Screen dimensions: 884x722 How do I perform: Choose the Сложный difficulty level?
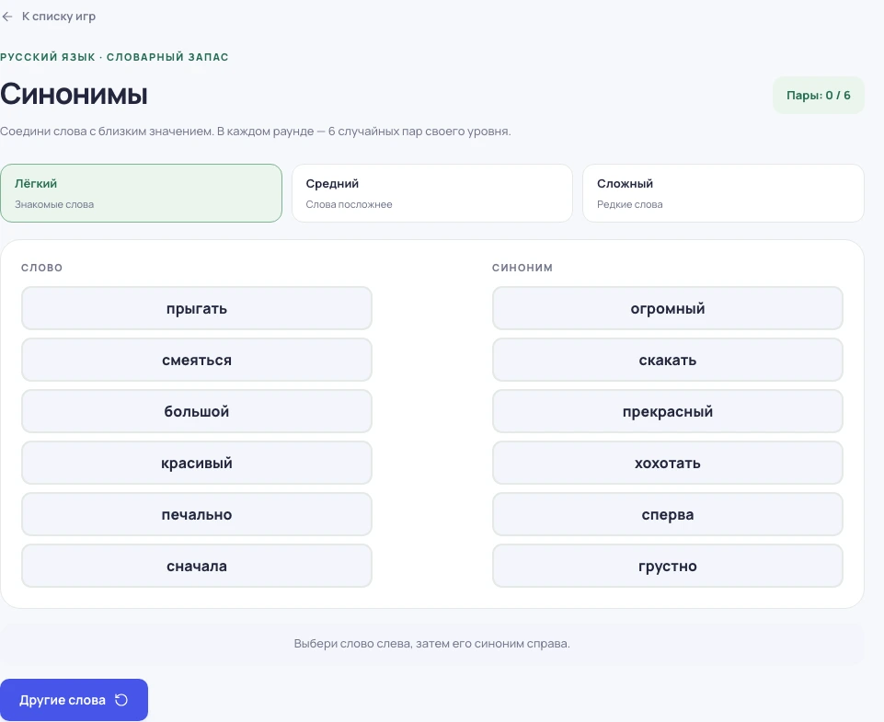pyautogui.click(x=723, y=193)
